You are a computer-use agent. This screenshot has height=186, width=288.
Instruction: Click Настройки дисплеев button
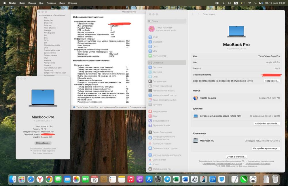(x=266, y=124)
